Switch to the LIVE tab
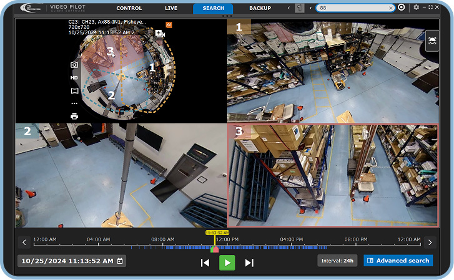This screenshot has width=454, height=280. (171, 8)
